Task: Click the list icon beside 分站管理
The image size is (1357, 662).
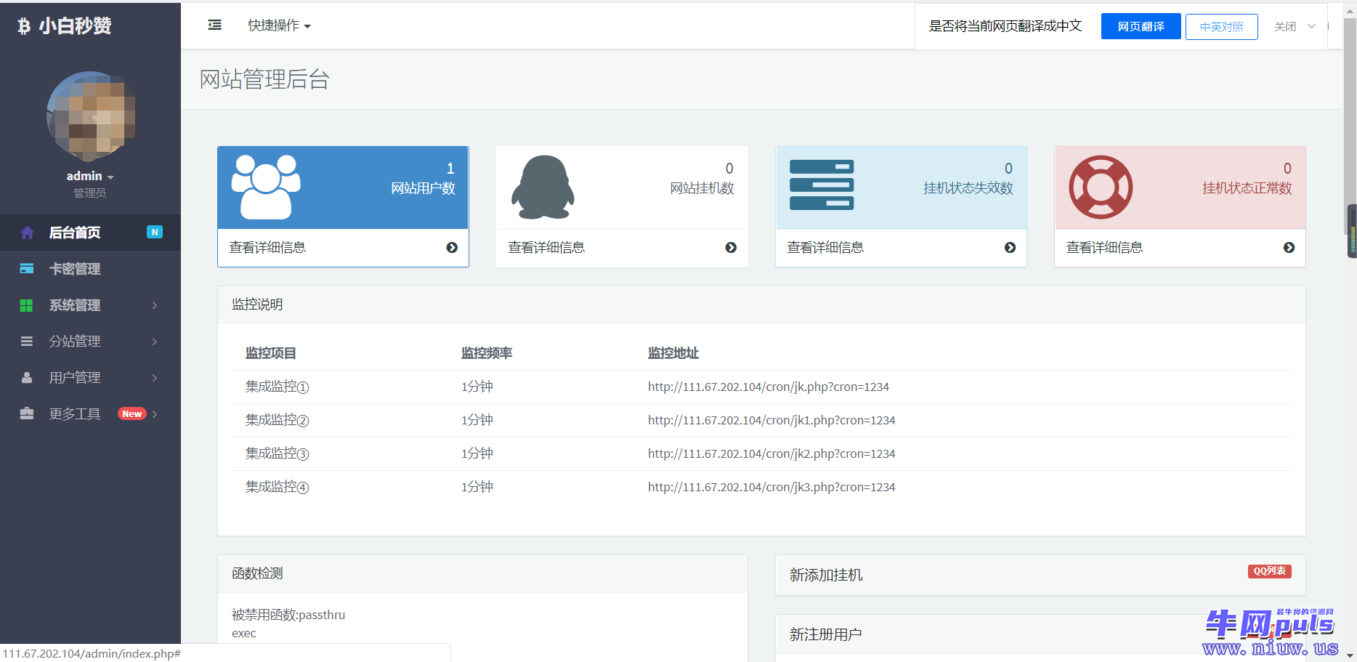Action: pos(27,341)
